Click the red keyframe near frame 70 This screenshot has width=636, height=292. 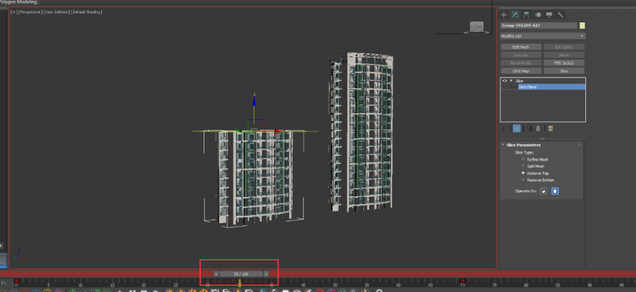coord(462,280)
